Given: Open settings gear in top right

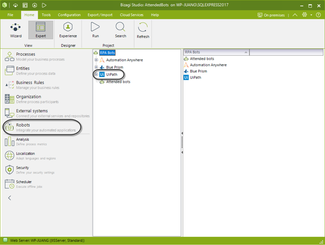Looking at the screenshot, I should coord(304,15).
